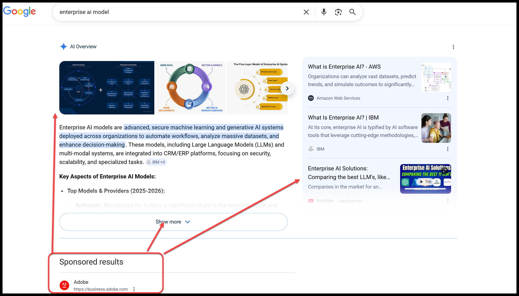Open Amazon Web Services result options menu
This screenshot has width=519, height=296.
pos(448,98)
